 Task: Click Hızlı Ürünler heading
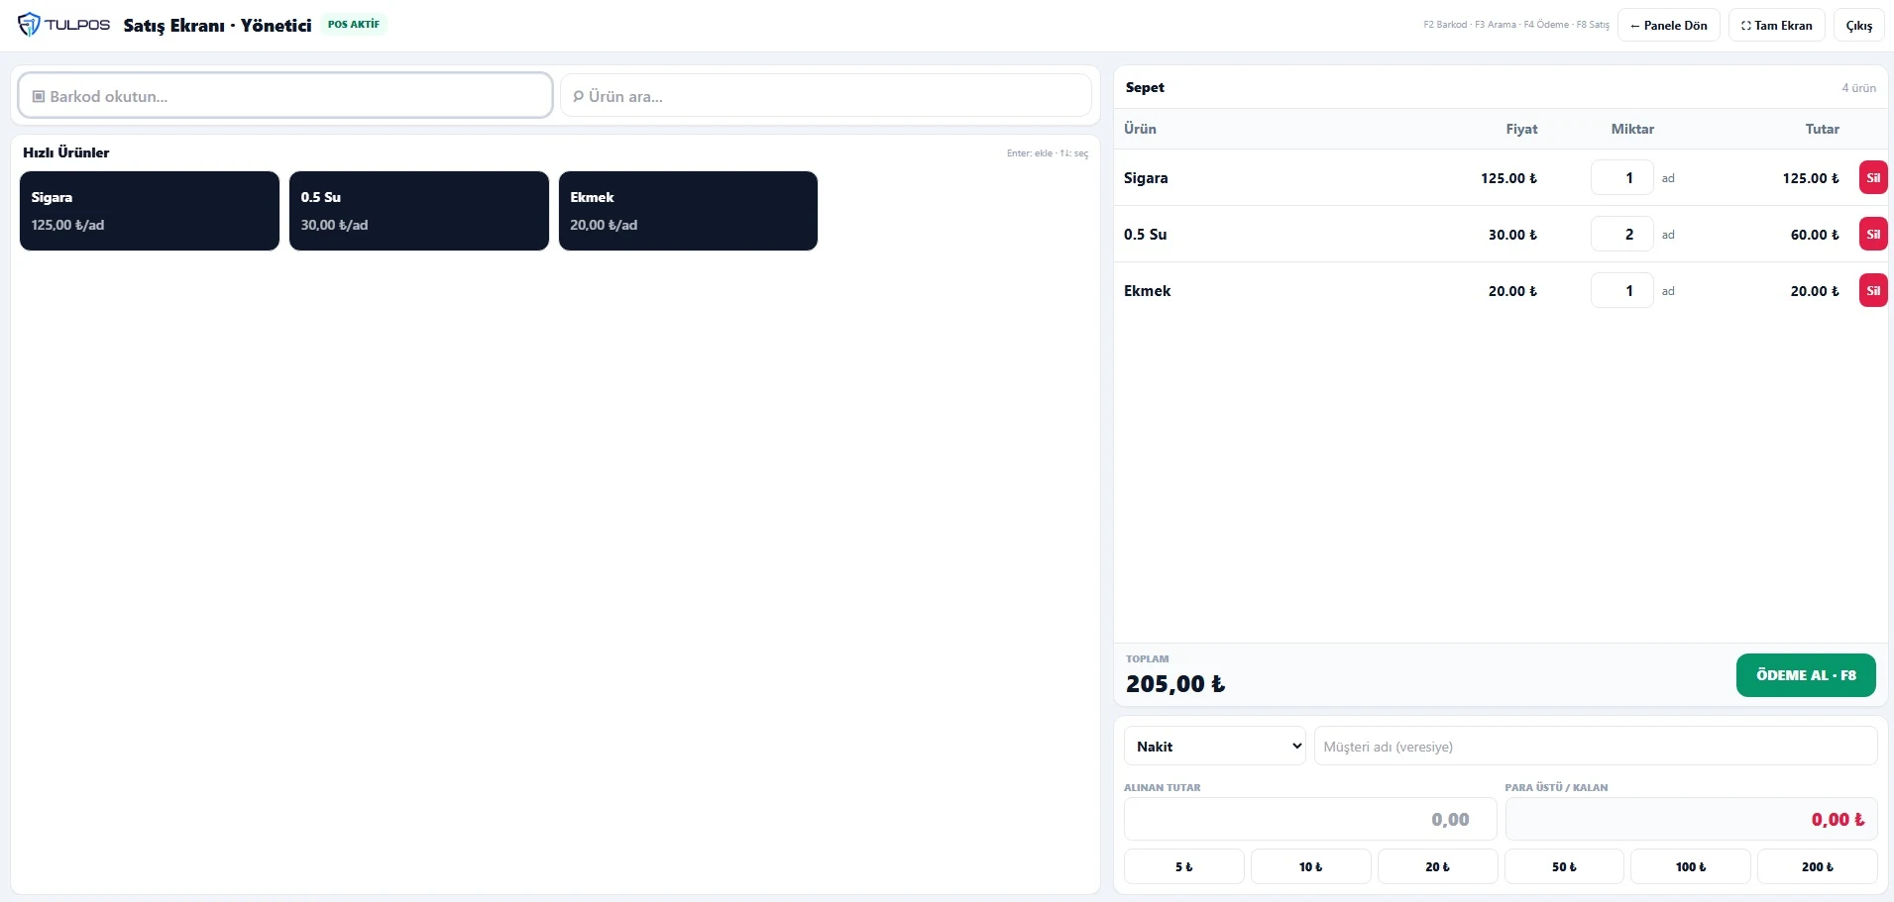pyautogui.click(x=66, y=152)
